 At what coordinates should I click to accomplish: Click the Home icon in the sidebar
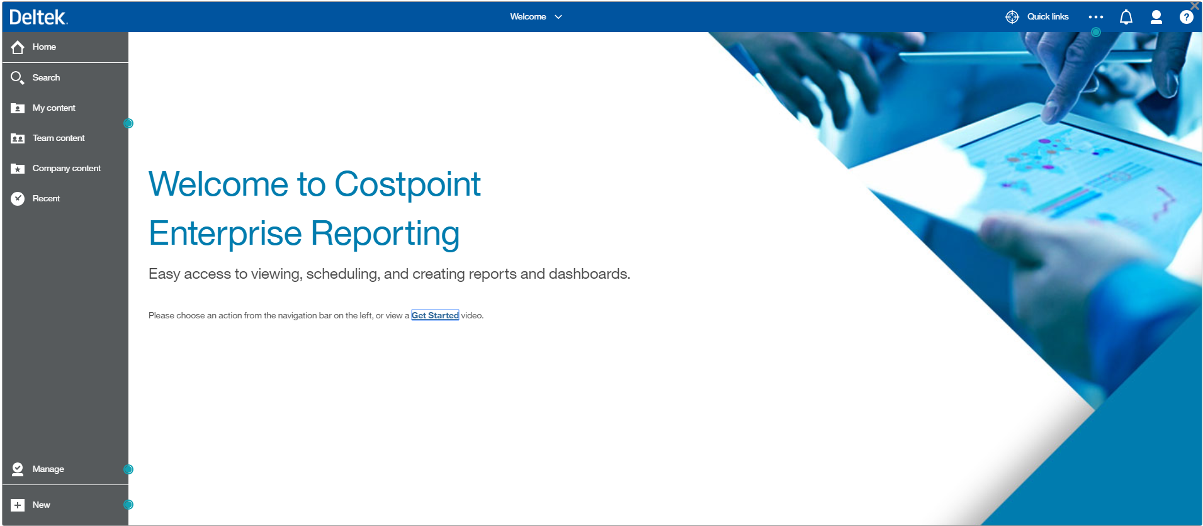coord(18,47)
